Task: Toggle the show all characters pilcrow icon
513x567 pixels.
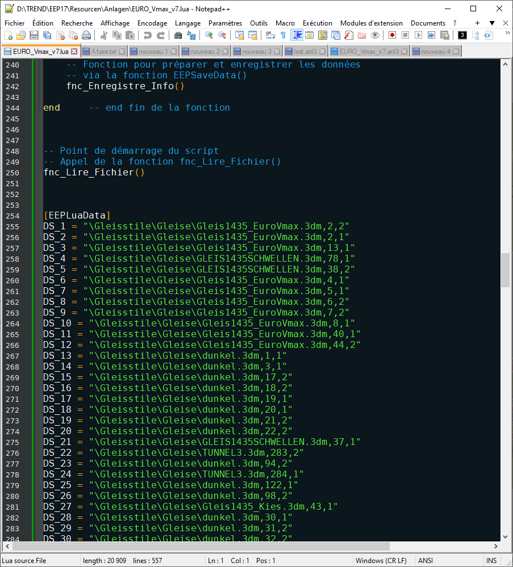Action: (283, 35)
